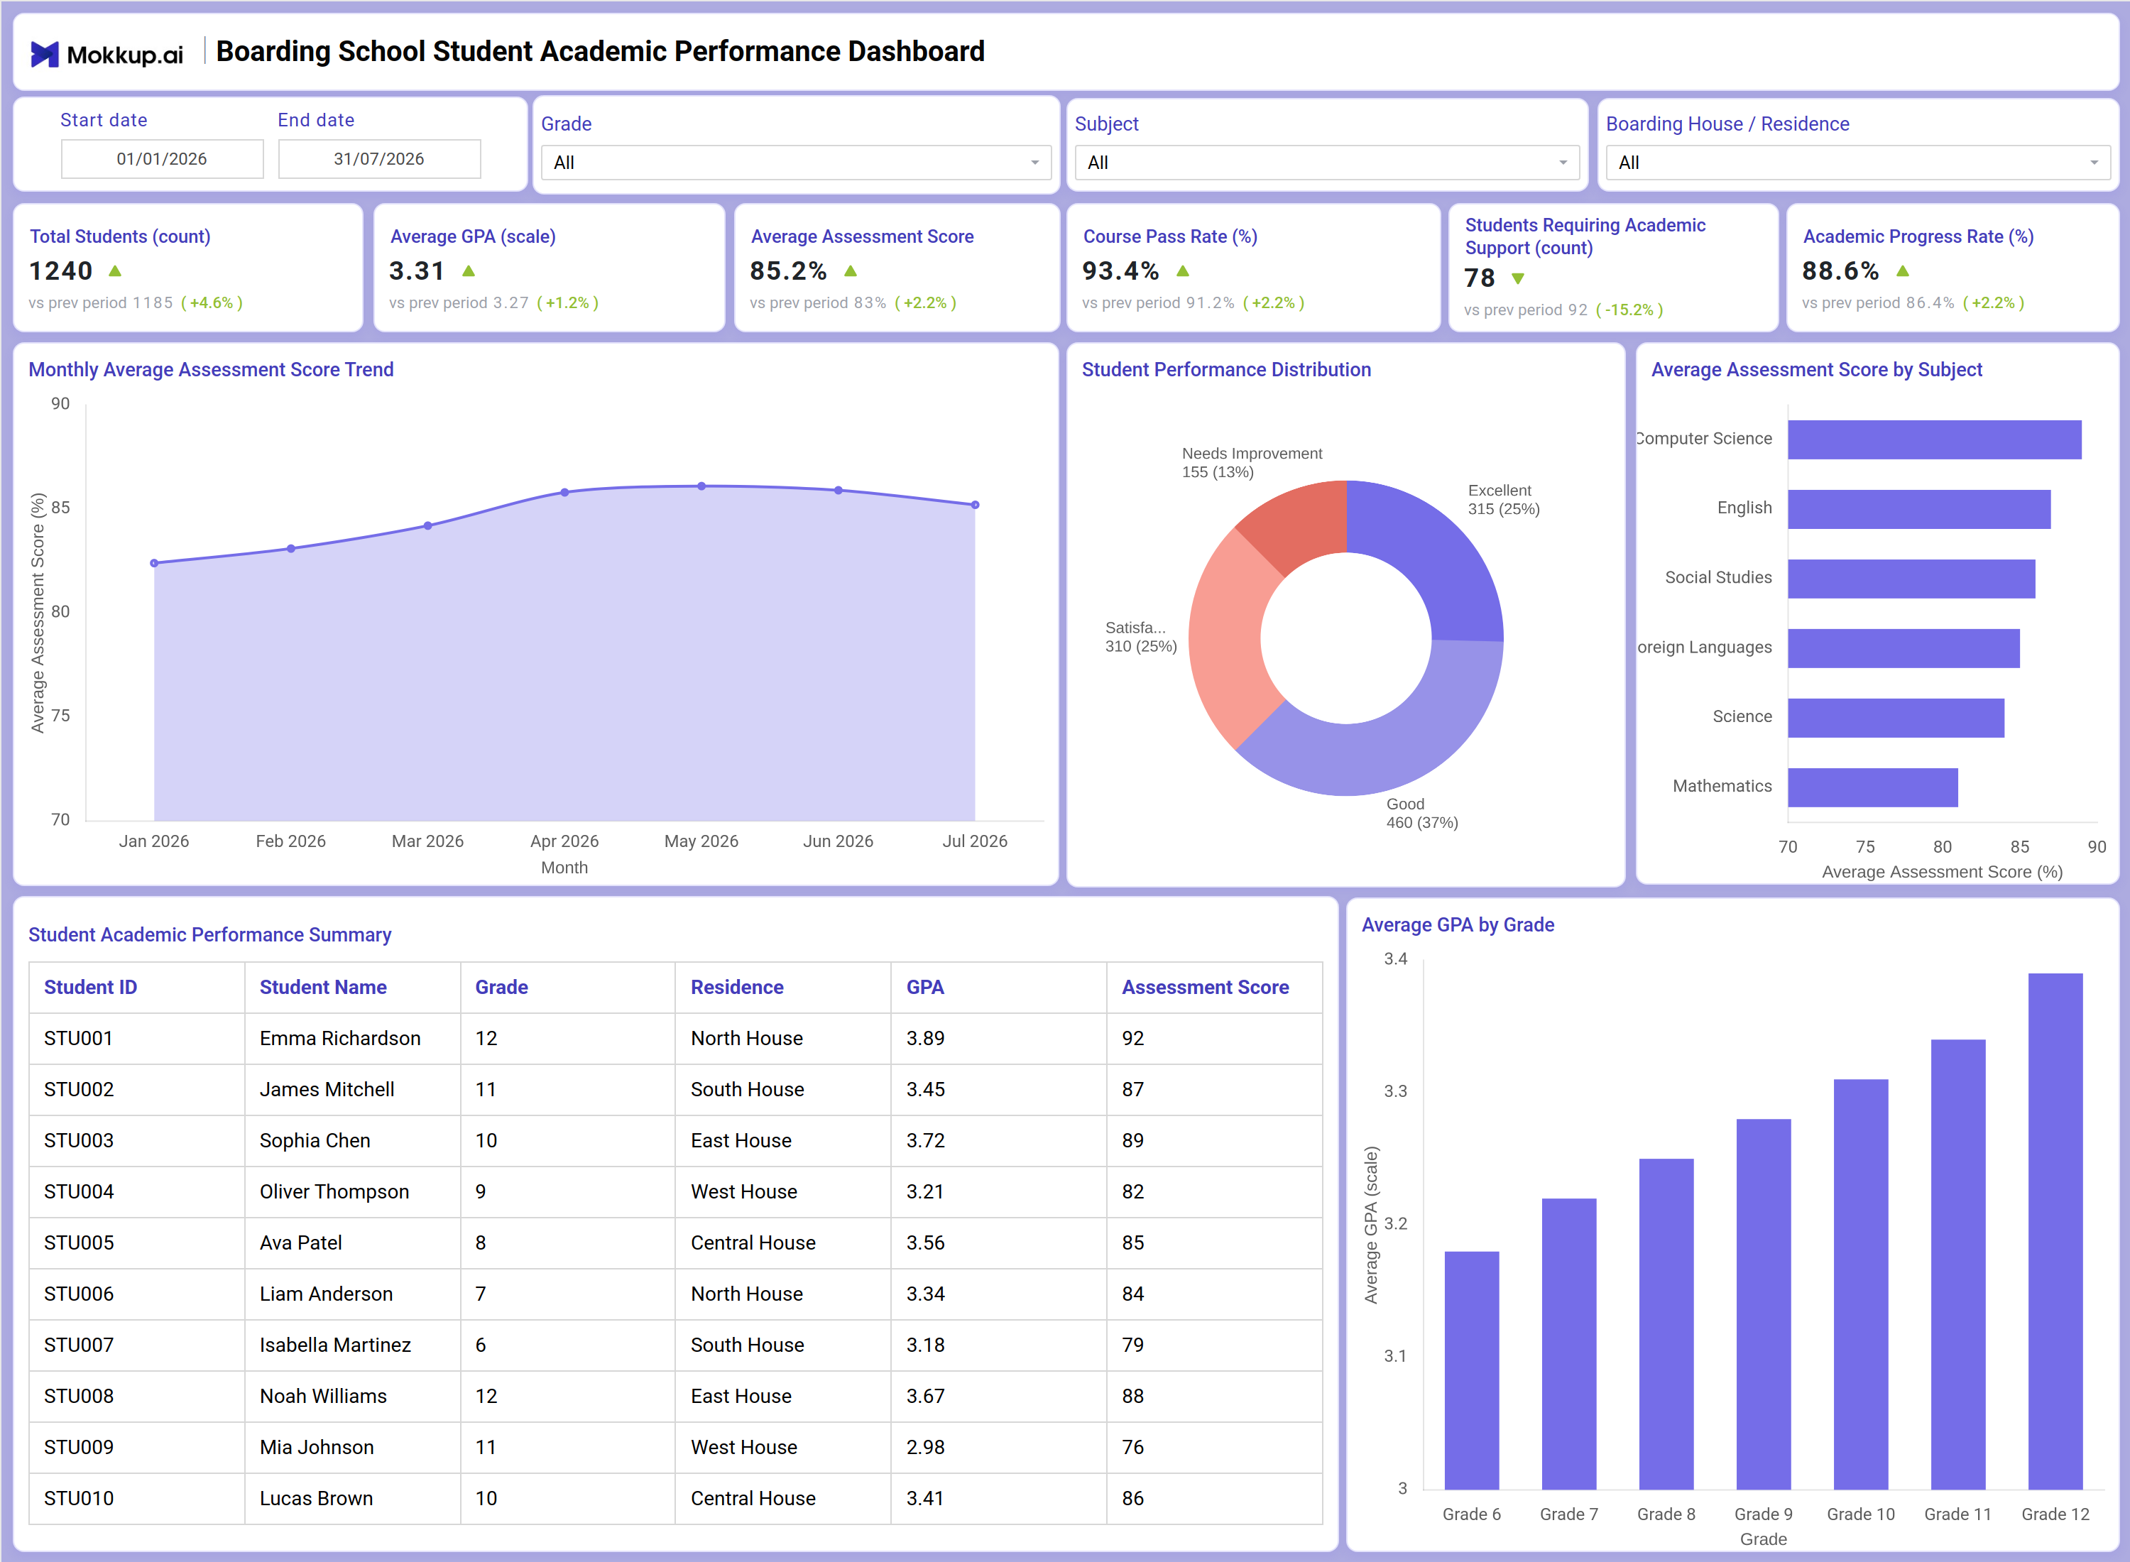Click the up arrow next to Average GPA 3.31

(469, 271)
